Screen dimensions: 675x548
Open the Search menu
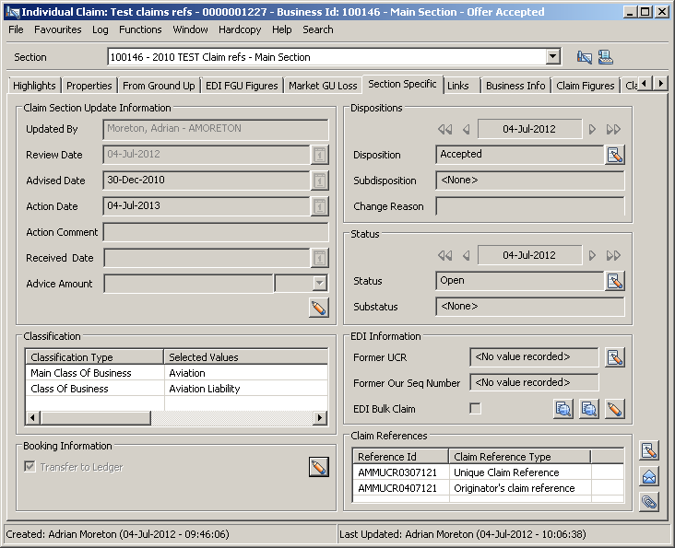pyautogui.click(x=318, y=29)
